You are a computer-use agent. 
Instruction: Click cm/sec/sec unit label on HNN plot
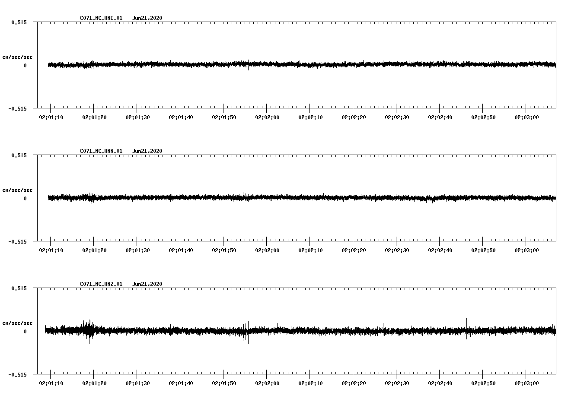17,190
